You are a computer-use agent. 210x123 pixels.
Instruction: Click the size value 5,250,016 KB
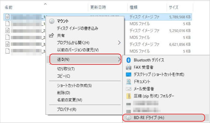tap(180, 31)
